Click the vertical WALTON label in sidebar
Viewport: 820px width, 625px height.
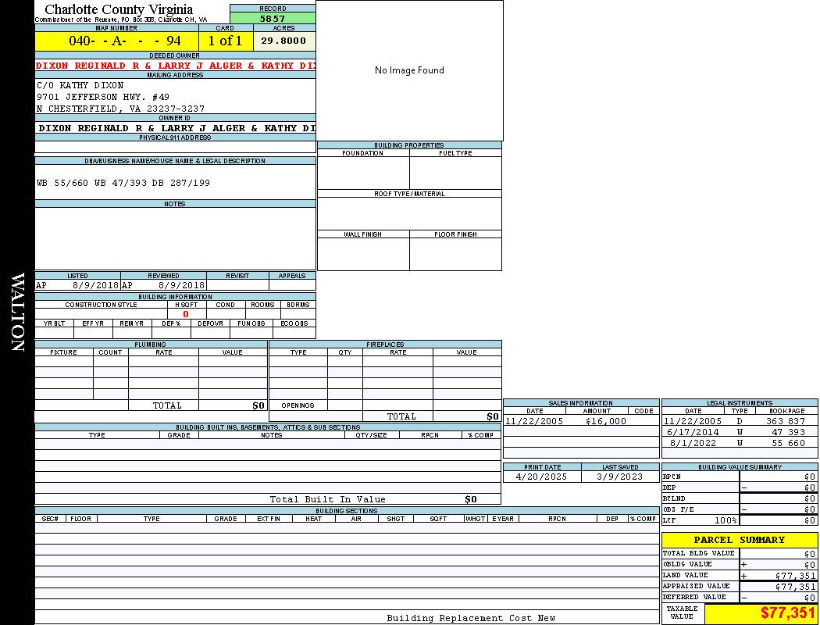tap(17, 312)
